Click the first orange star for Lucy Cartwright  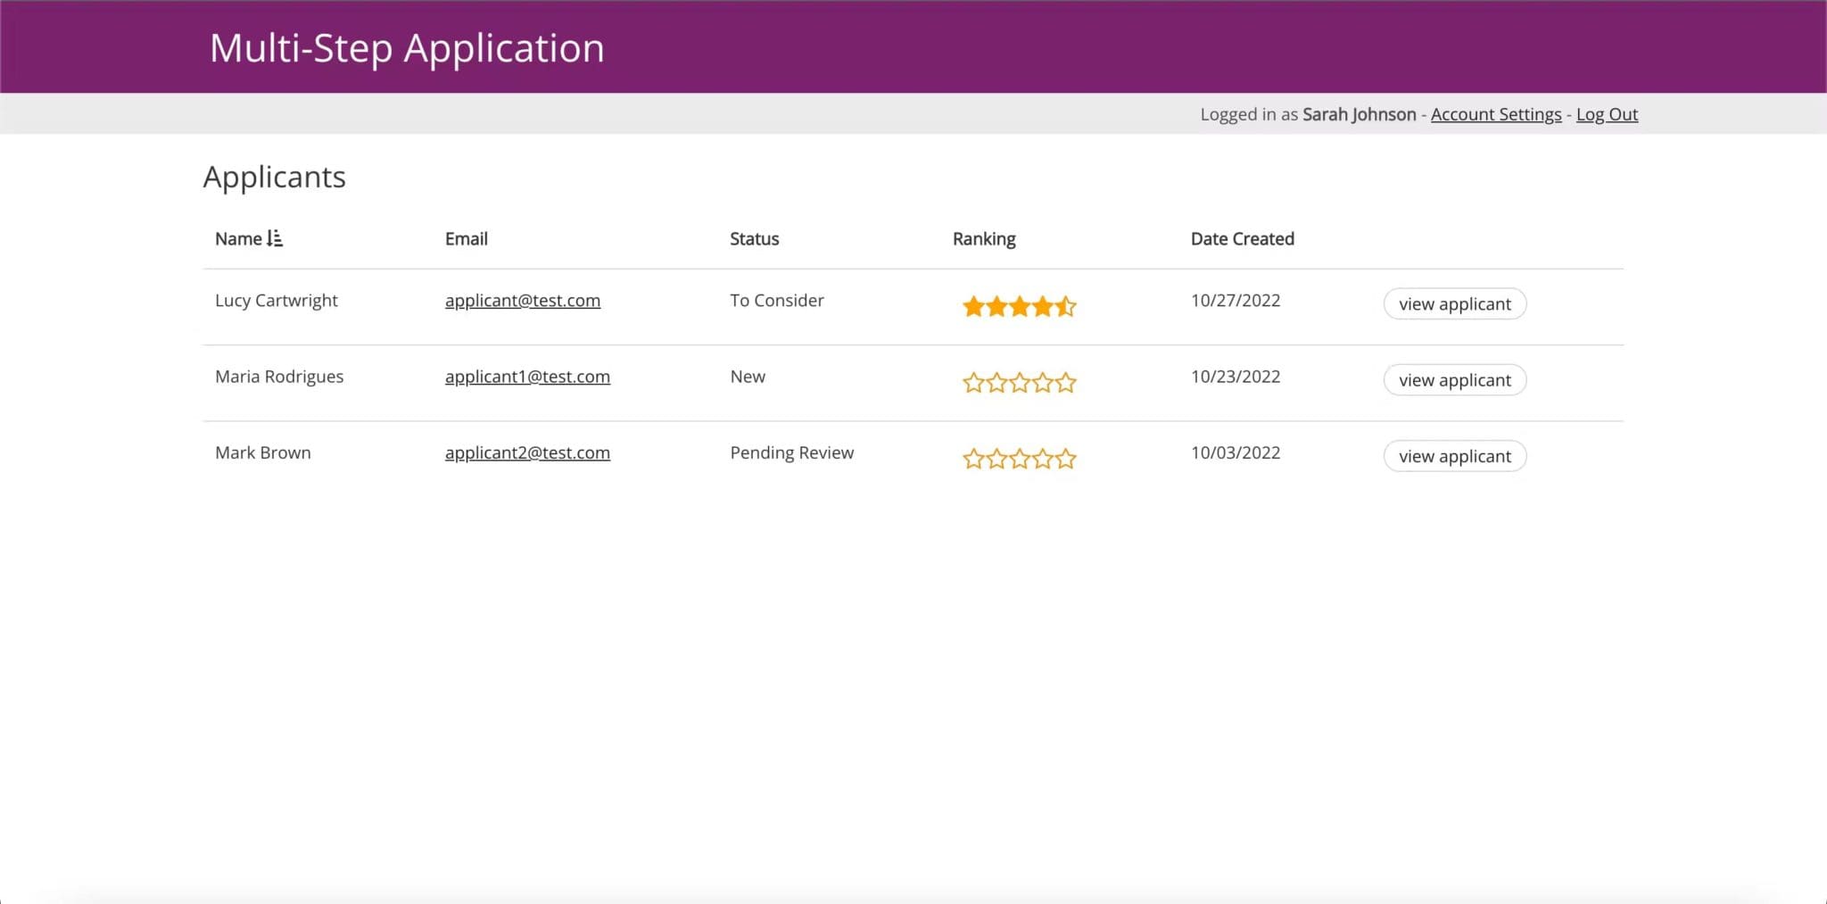click(975, 306)
